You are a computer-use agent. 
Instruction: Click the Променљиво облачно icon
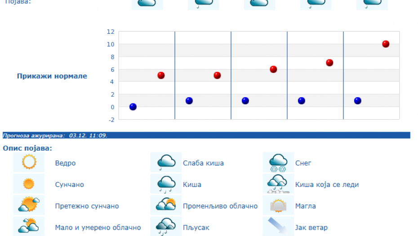[166, 205]
